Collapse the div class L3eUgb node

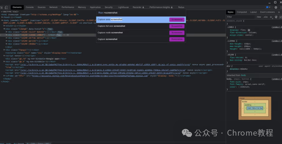pos(4,29)
